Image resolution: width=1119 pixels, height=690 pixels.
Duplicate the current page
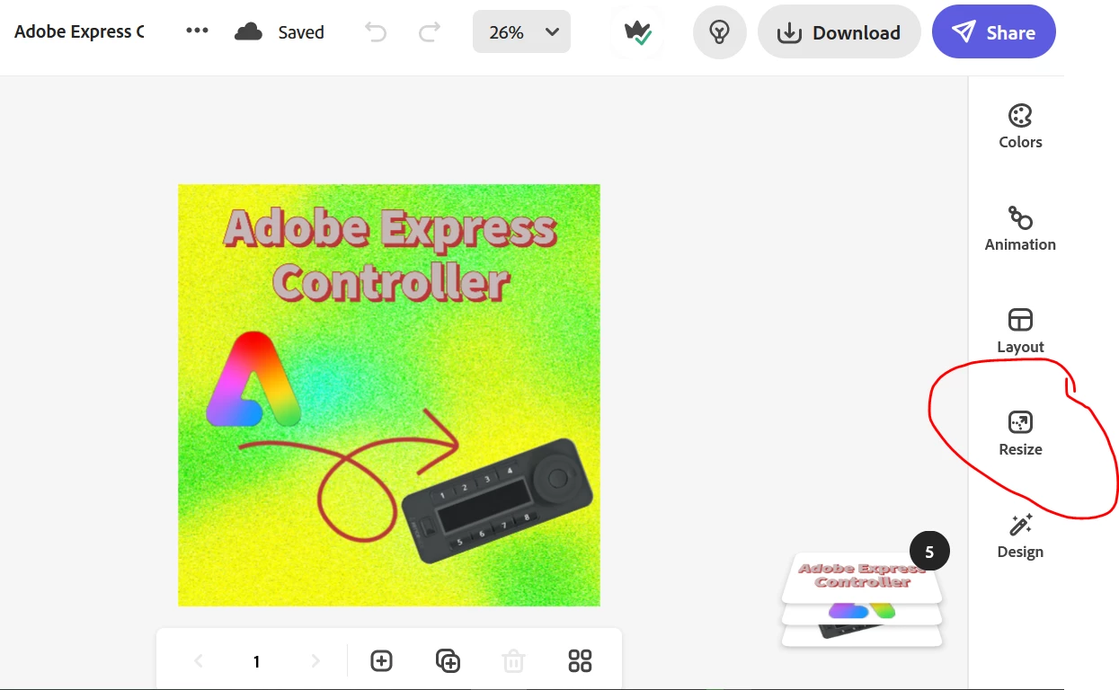[448, 661]
